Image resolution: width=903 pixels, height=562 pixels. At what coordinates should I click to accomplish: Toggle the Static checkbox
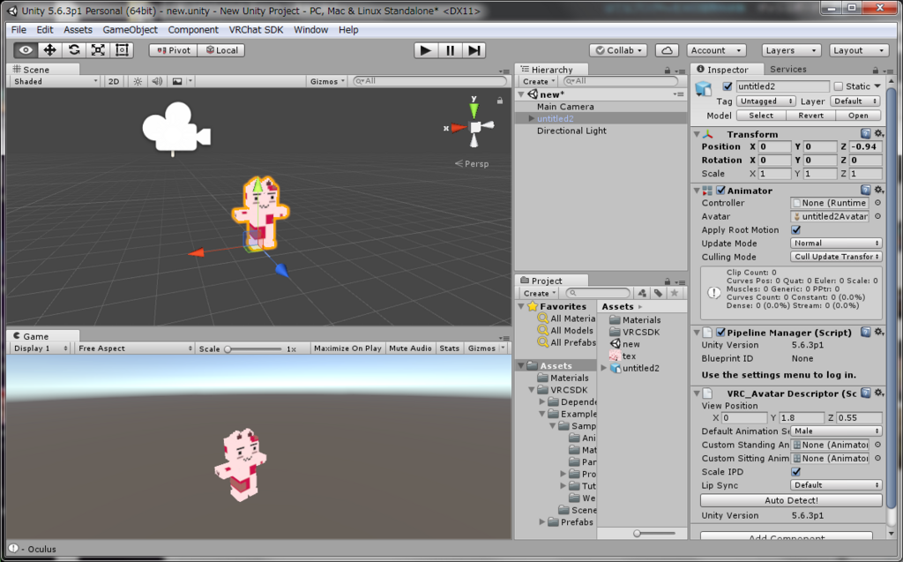tap(839, 86)
